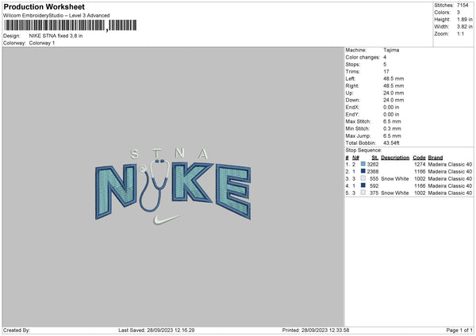Click 'Printed: 28/09/2023' footer text
The height and width of the screenshot is (336, 476).
tap(316, 330)
